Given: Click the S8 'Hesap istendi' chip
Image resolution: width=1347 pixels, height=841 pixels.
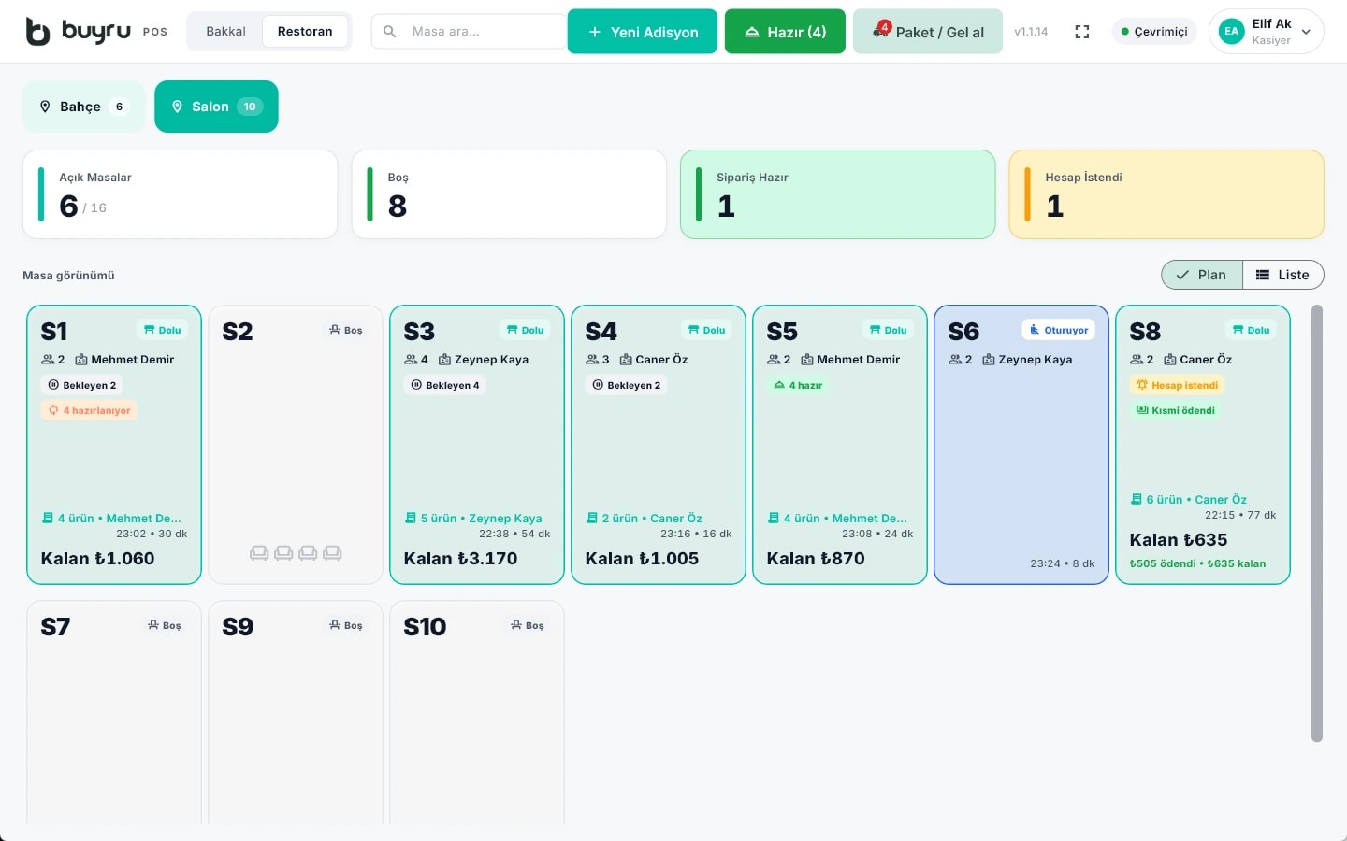Looking at the screenshot, I should click(1178, 385).
